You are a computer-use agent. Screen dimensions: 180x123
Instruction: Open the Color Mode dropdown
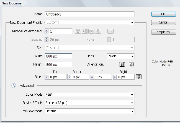89,95
